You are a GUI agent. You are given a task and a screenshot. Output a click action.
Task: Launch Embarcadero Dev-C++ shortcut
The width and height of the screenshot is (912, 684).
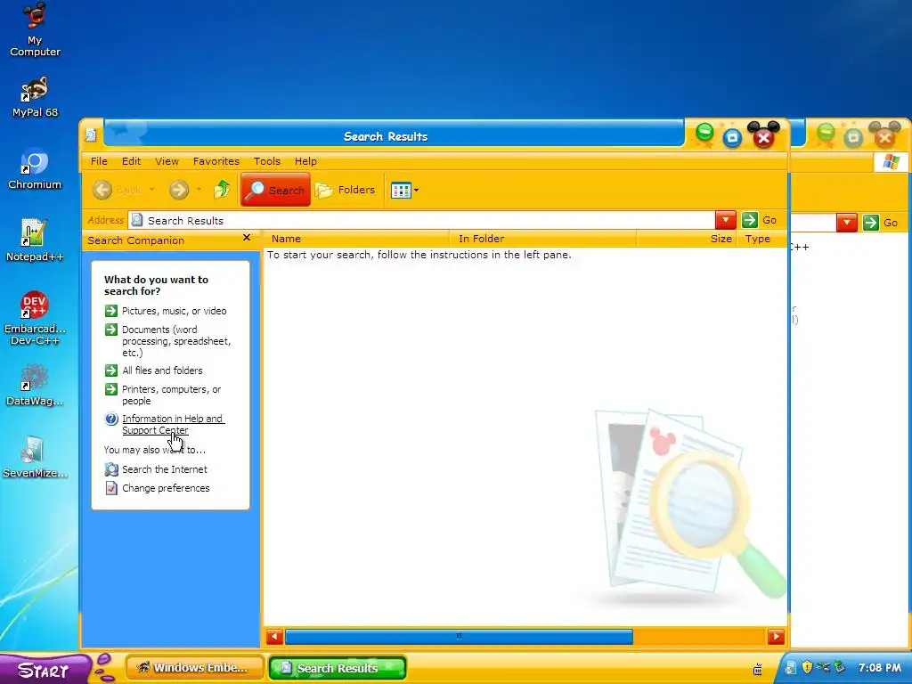coord(35,318)
